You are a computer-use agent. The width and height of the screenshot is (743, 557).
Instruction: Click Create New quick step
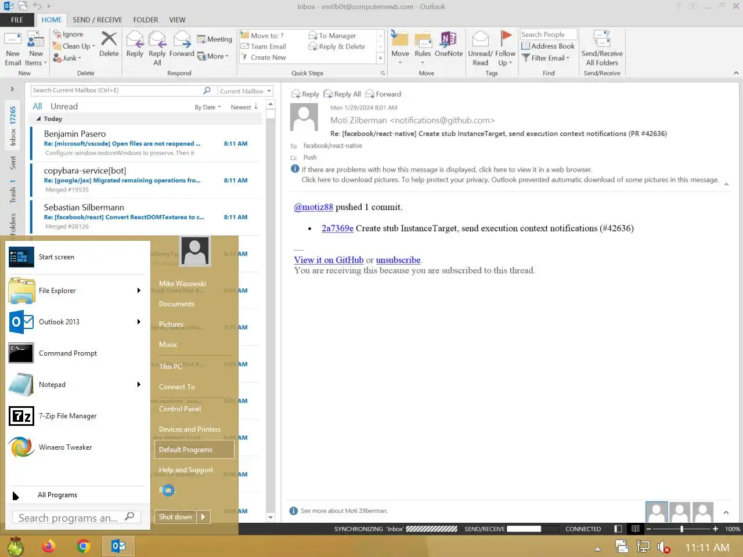click(x=264, y=57)
